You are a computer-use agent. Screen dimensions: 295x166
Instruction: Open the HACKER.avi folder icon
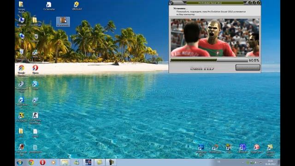tap(35, 22)
